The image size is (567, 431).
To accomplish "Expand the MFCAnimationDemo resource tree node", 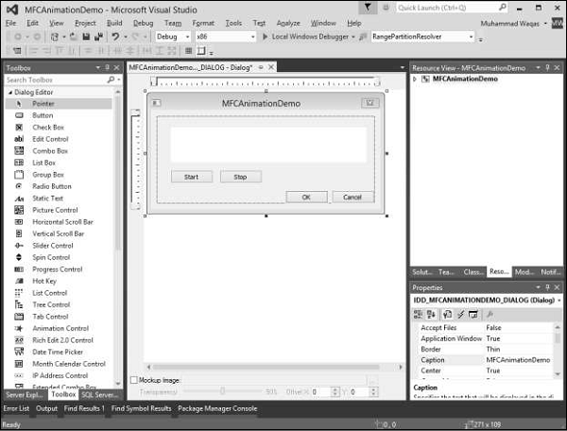I will [415, 78].
